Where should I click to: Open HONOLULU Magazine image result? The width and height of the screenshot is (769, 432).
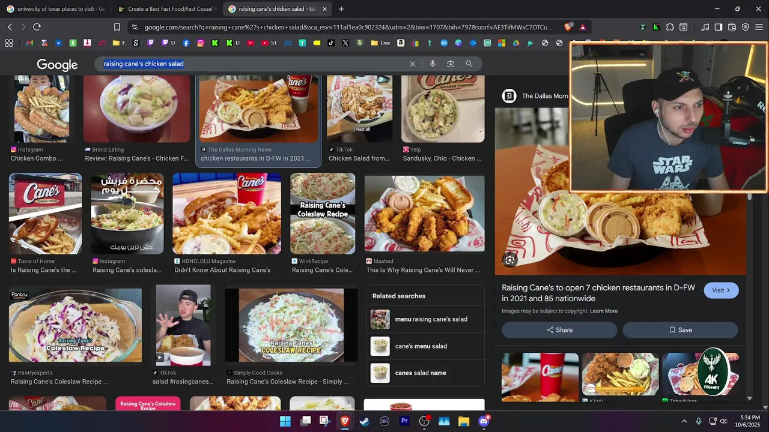(227, 224)
